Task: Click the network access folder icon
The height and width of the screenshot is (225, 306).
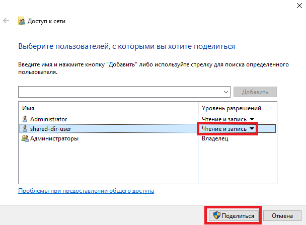Action: point(22,21)
